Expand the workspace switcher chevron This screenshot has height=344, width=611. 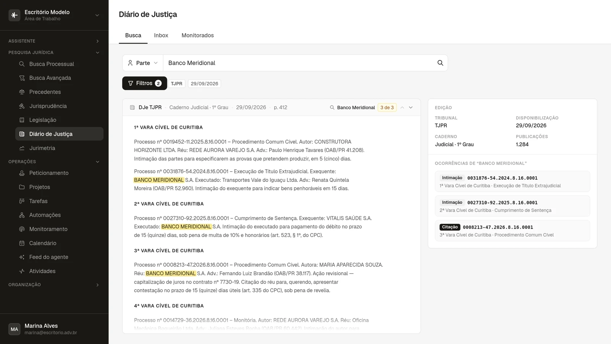[97, 15]
